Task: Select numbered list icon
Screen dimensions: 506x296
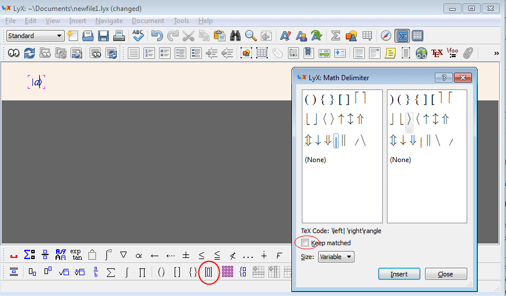Action: point(149,53)
